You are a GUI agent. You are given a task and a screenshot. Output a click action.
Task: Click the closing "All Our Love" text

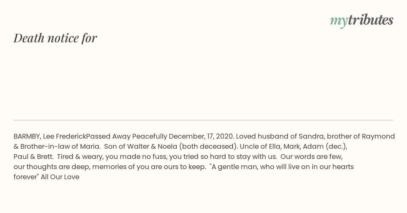click(60, 177)
